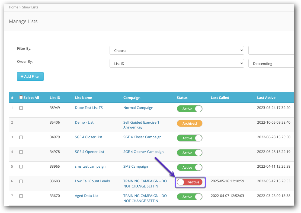This screenshot has height=213, width=301.
Task: Toggle Active status for Dupe Test List TS
Action: [190, 109]
